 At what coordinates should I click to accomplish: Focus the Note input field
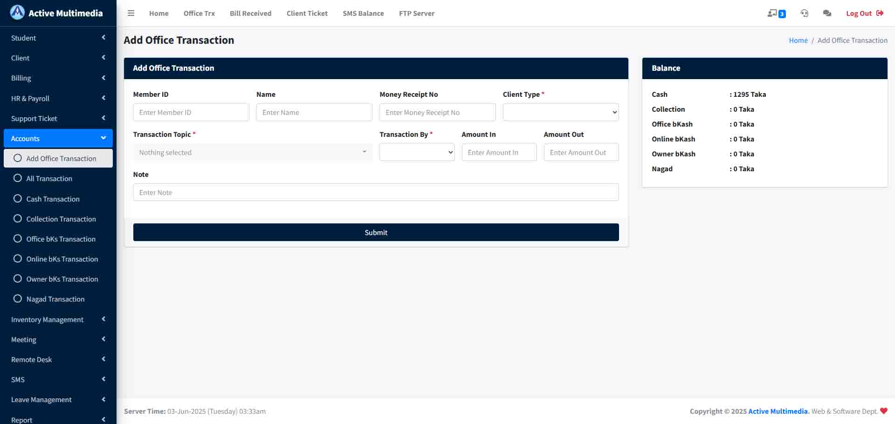point(376,192)
